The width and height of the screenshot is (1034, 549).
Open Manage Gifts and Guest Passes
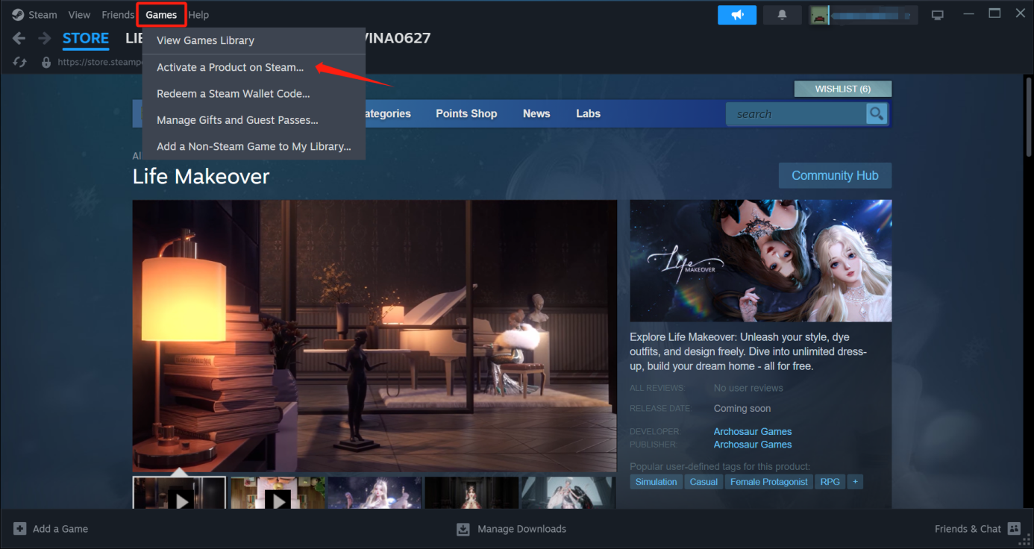254,120
